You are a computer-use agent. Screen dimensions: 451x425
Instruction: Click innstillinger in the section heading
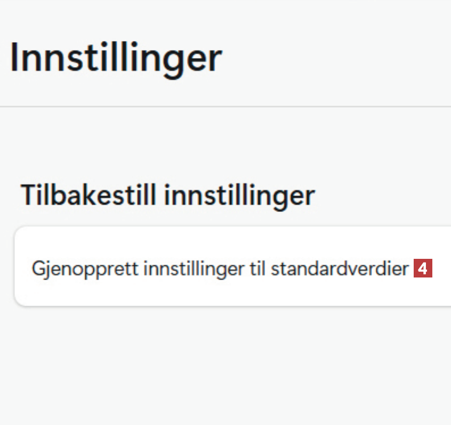click(239, 195)
